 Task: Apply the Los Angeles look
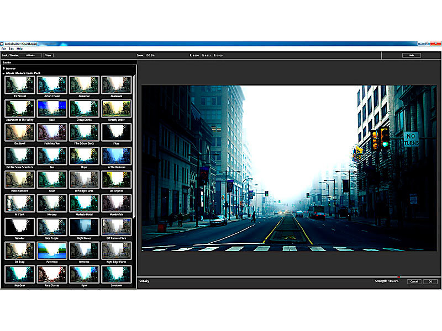[116, 180]
